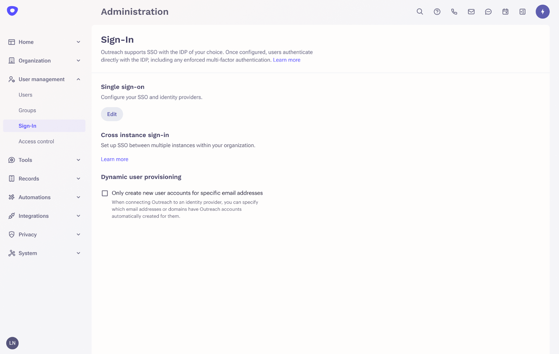
Task: Click 'Configure your SSO and identity providers.' text
Action: point(152,97)
